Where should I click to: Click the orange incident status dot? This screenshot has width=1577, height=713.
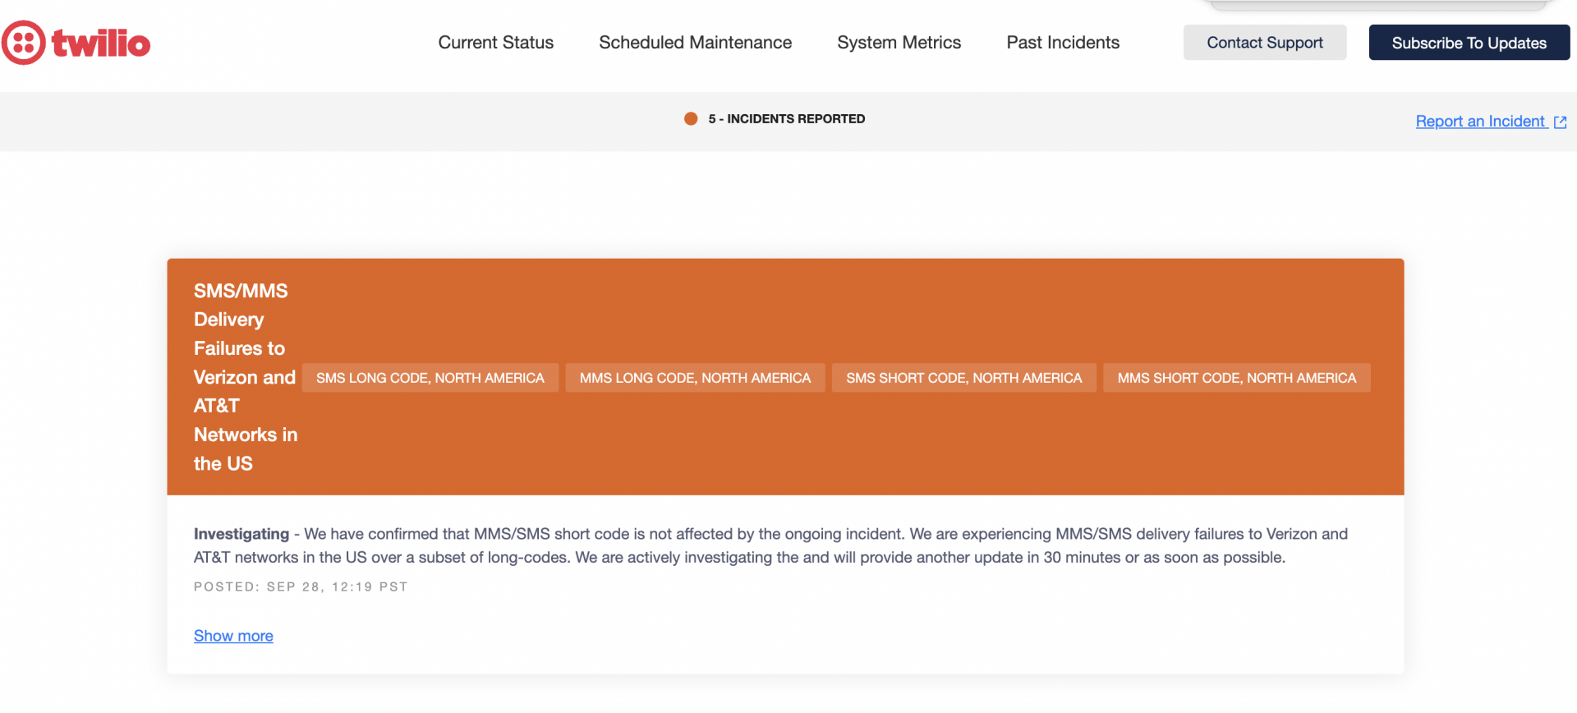pyautogui.click(x=692, y=118)
